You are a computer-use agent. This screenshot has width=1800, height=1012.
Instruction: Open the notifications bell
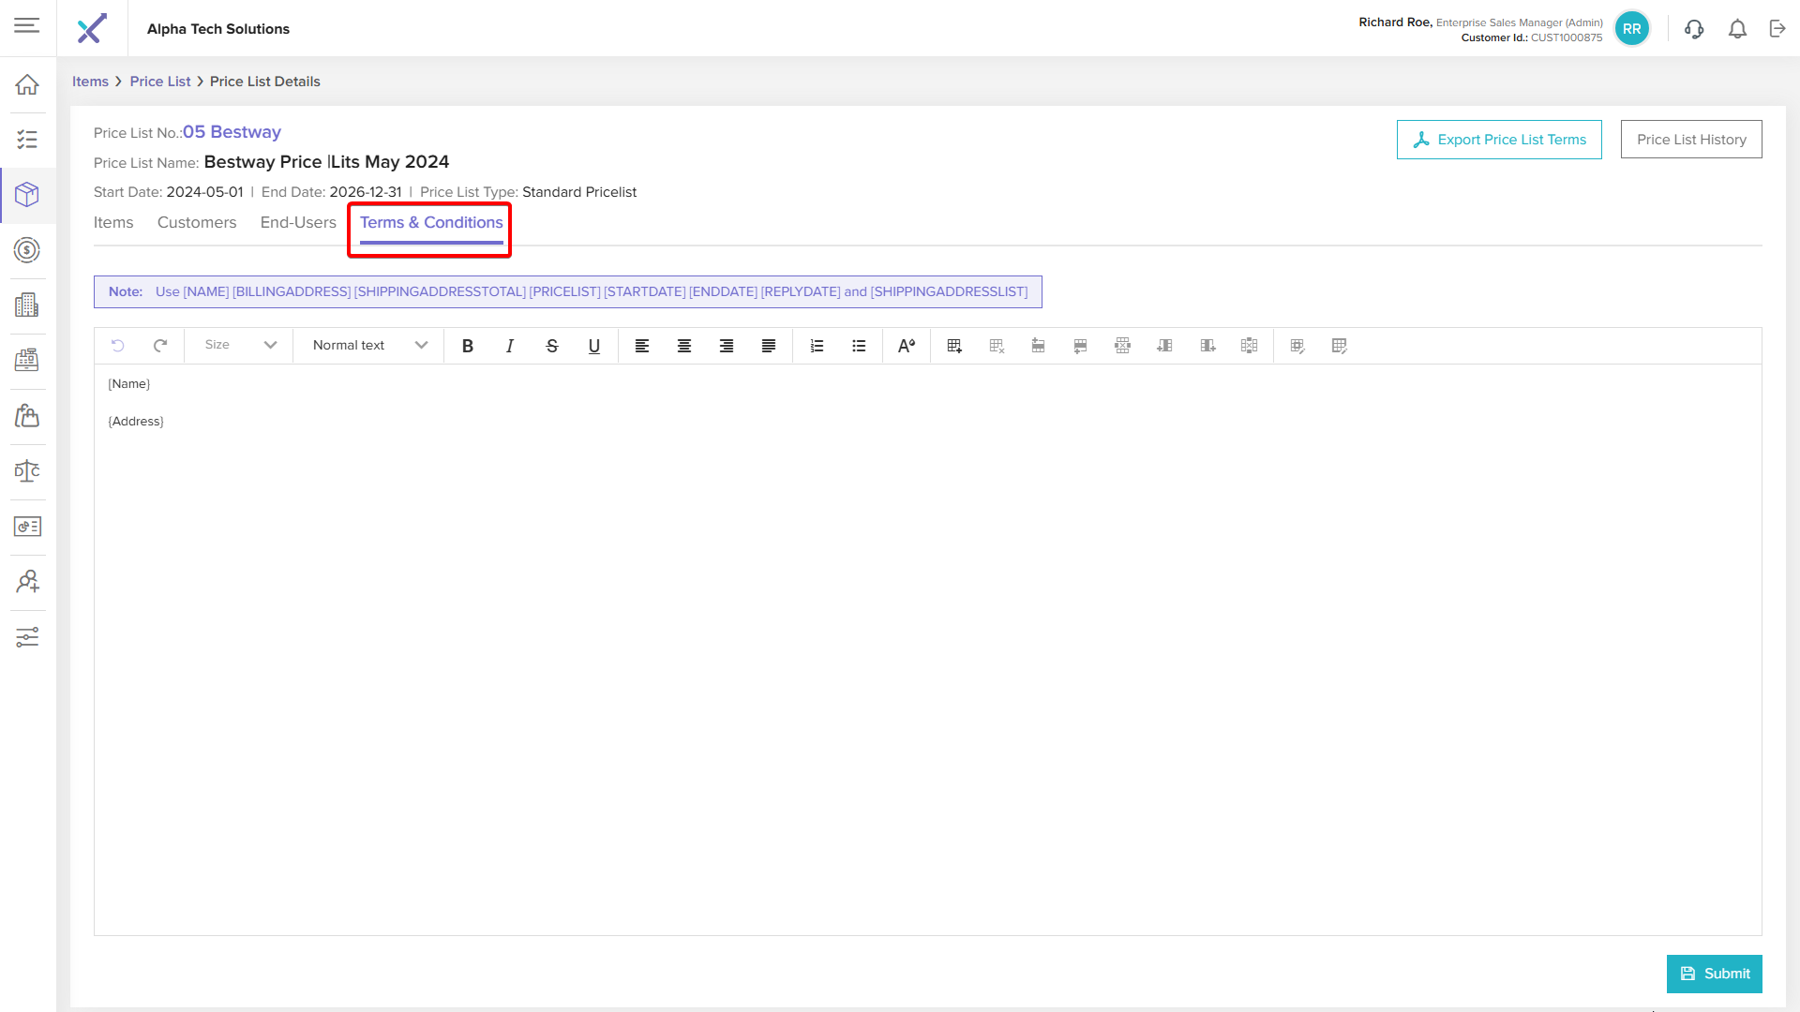[1737, 29]
